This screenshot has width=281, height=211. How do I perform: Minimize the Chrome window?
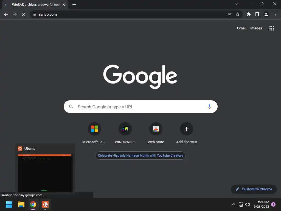click(x=249, y=4)
